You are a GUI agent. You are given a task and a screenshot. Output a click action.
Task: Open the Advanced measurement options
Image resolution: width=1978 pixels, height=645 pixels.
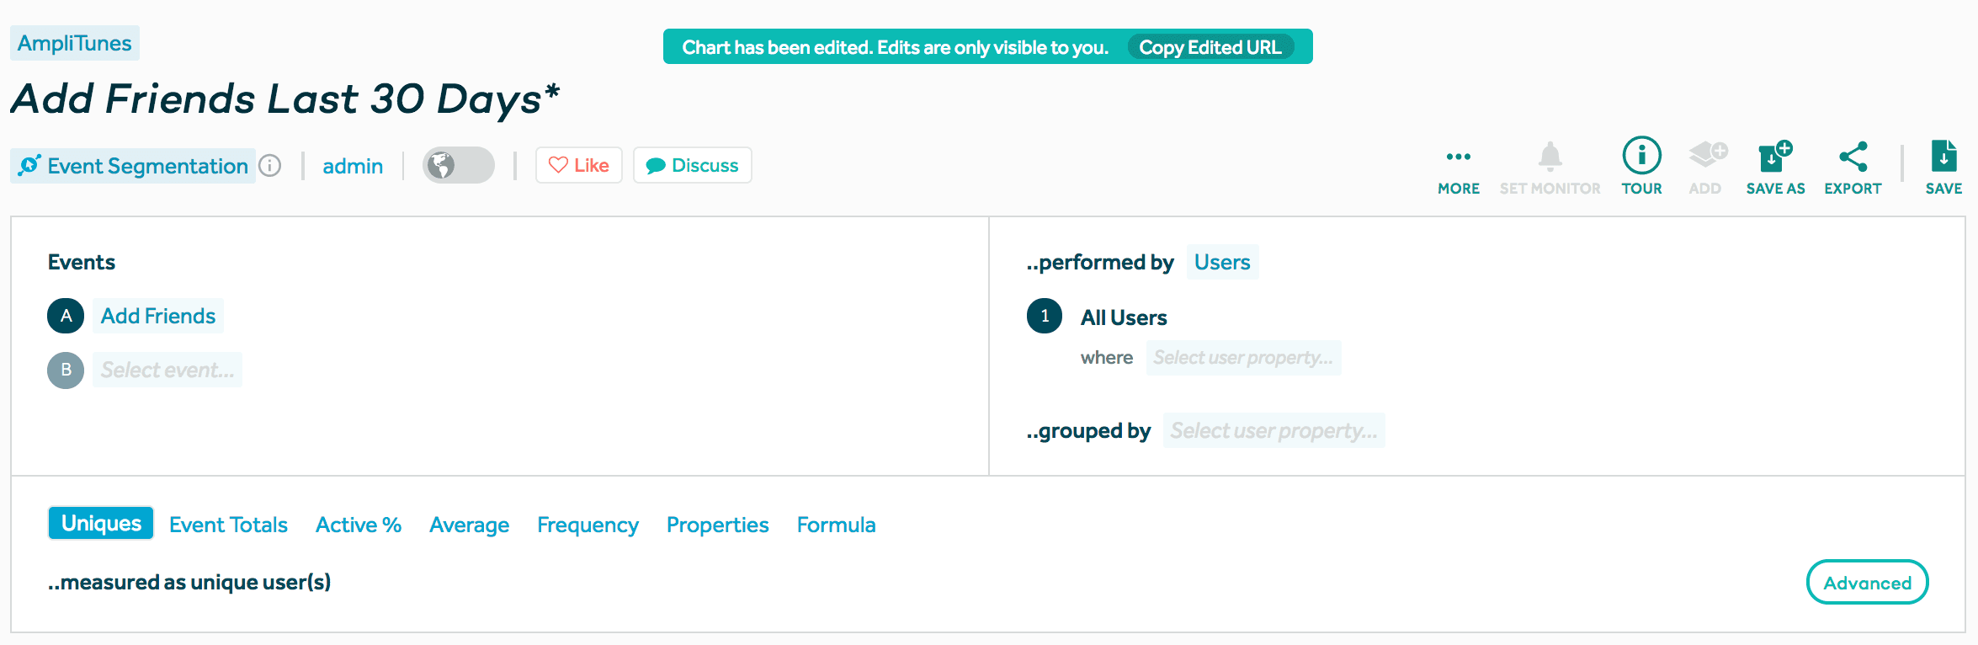tap(1867, 581)
